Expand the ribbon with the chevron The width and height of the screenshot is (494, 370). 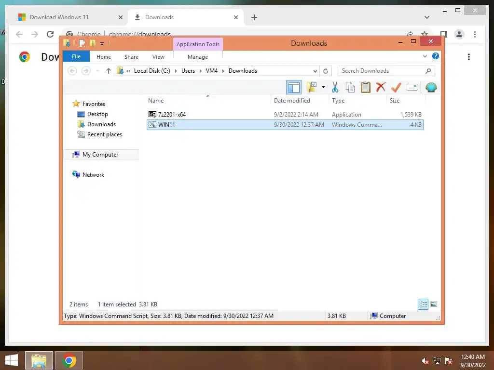(x=425, y=56)
